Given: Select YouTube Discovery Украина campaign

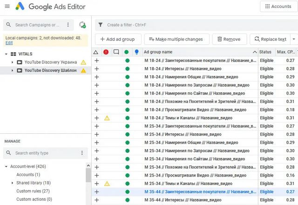Looking at the screenshot, I should tap(51, 62).
